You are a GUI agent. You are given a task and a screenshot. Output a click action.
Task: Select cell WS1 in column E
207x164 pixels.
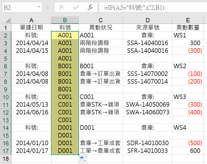pyautogui.click(x=188, y=35)
